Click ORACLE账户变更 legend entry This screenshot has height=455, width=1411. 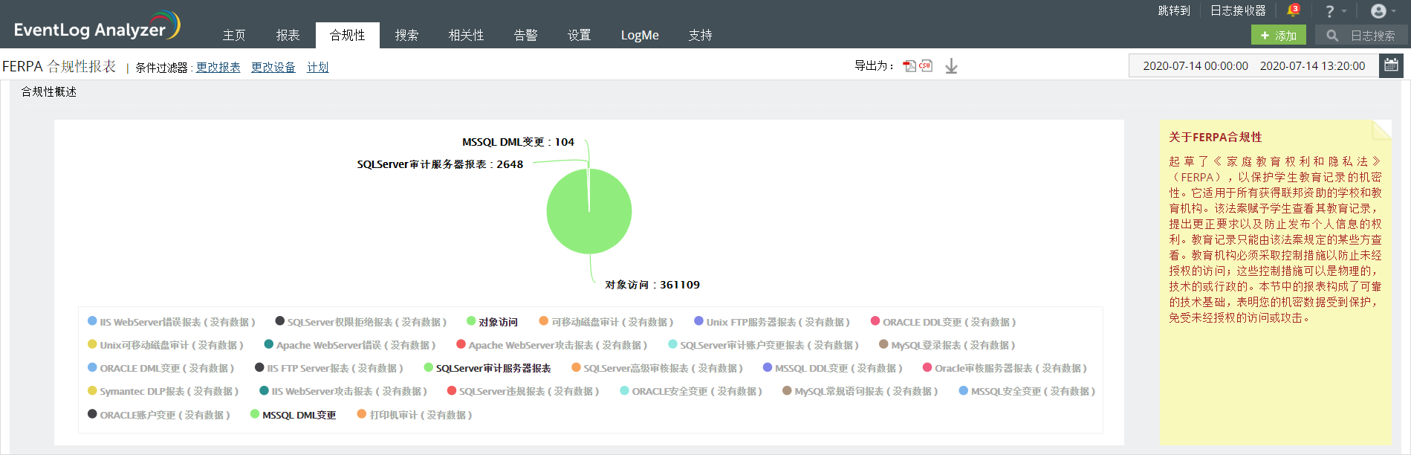[x=159, y=415]
